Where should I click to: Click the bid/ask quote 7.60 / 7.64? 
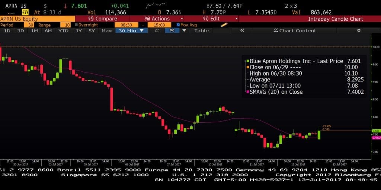click(224, 6)
